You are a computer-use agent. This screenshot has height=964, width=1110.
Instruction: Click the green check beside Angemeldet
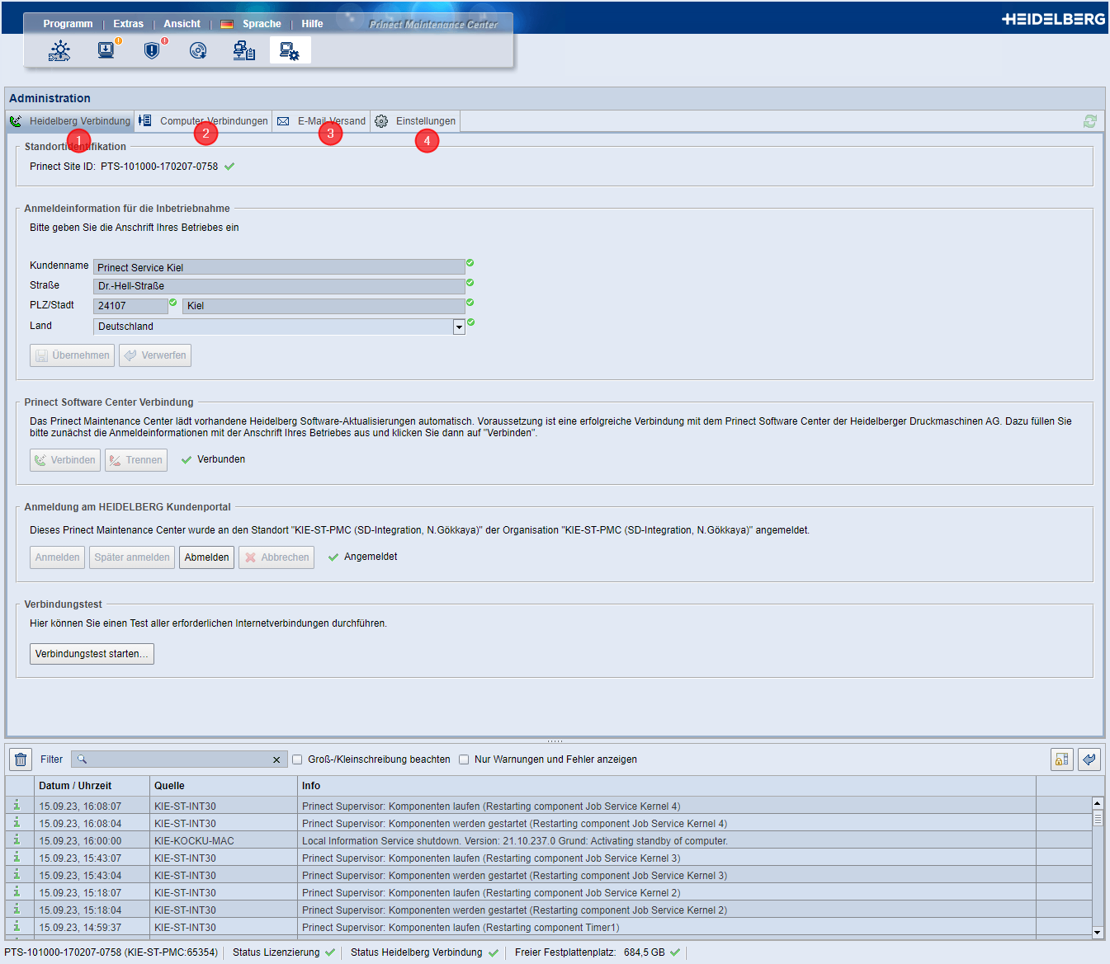[333, 557]
